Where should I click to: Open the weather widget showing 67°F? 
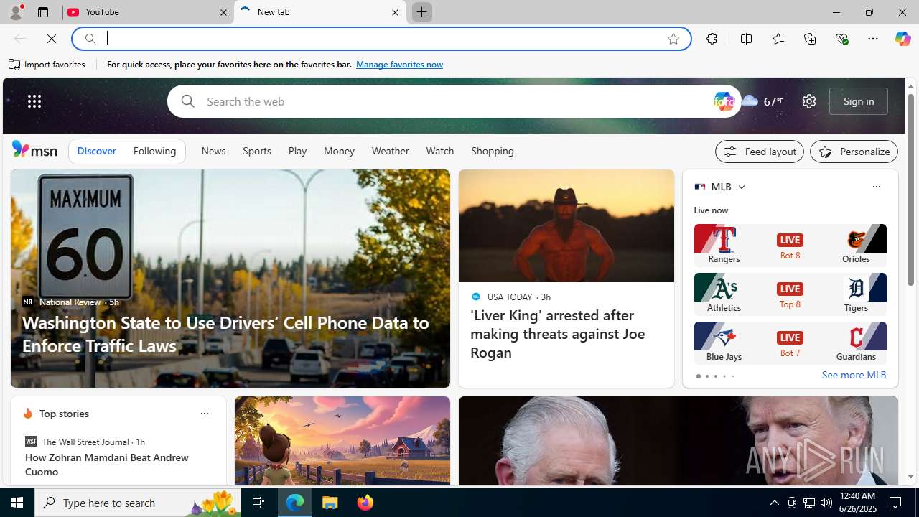[x=762, y=101]
